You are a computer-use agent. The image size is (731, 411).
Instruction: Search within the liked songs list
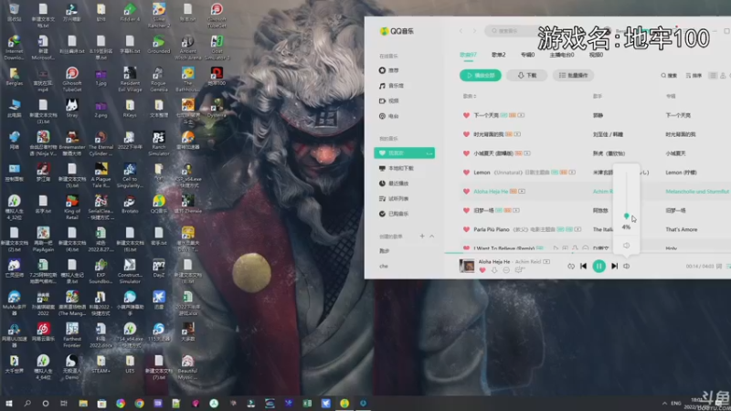click(669, 76)
